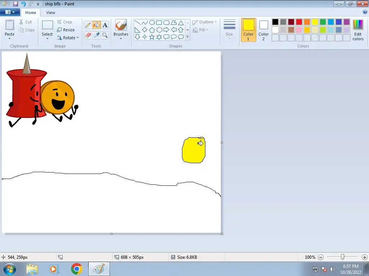Pick the red color swatch
Viewport: 369px width, 276px height.
click(299, 22)
